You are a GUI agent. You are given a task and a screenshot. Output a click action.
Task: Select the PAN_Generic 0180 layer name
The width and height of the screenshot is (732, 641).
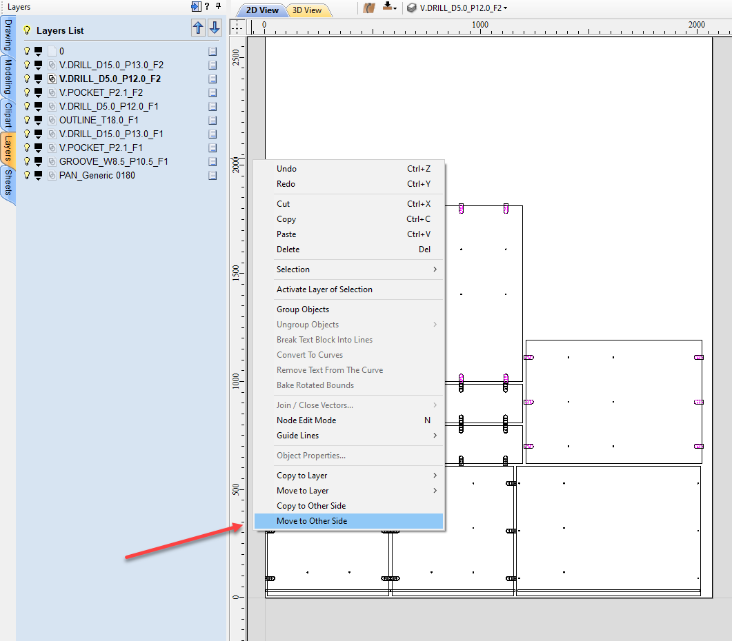click(97, 175)
